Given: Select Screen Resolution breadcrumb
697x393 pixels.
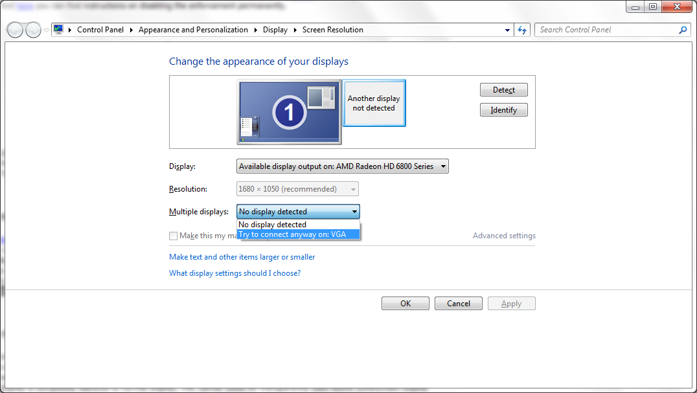Looking at the screenshot, I should 332,30.
